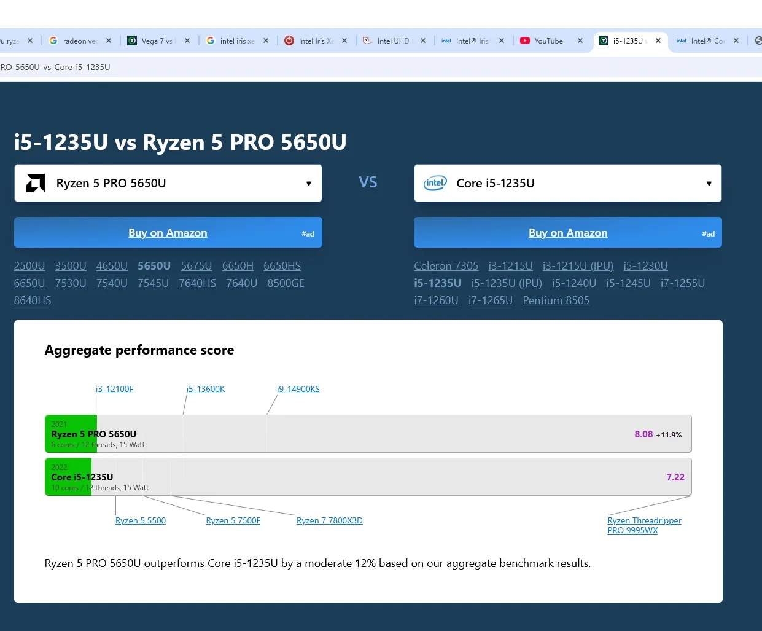Open the Intel® Cor tab

(x=708, y=41)
